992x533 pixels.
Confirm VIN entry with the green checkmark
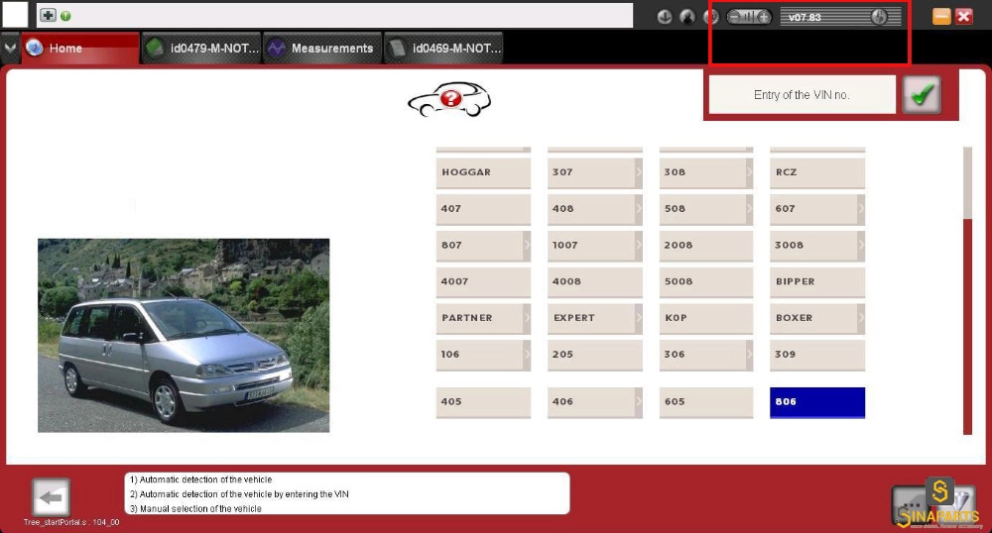922,95
